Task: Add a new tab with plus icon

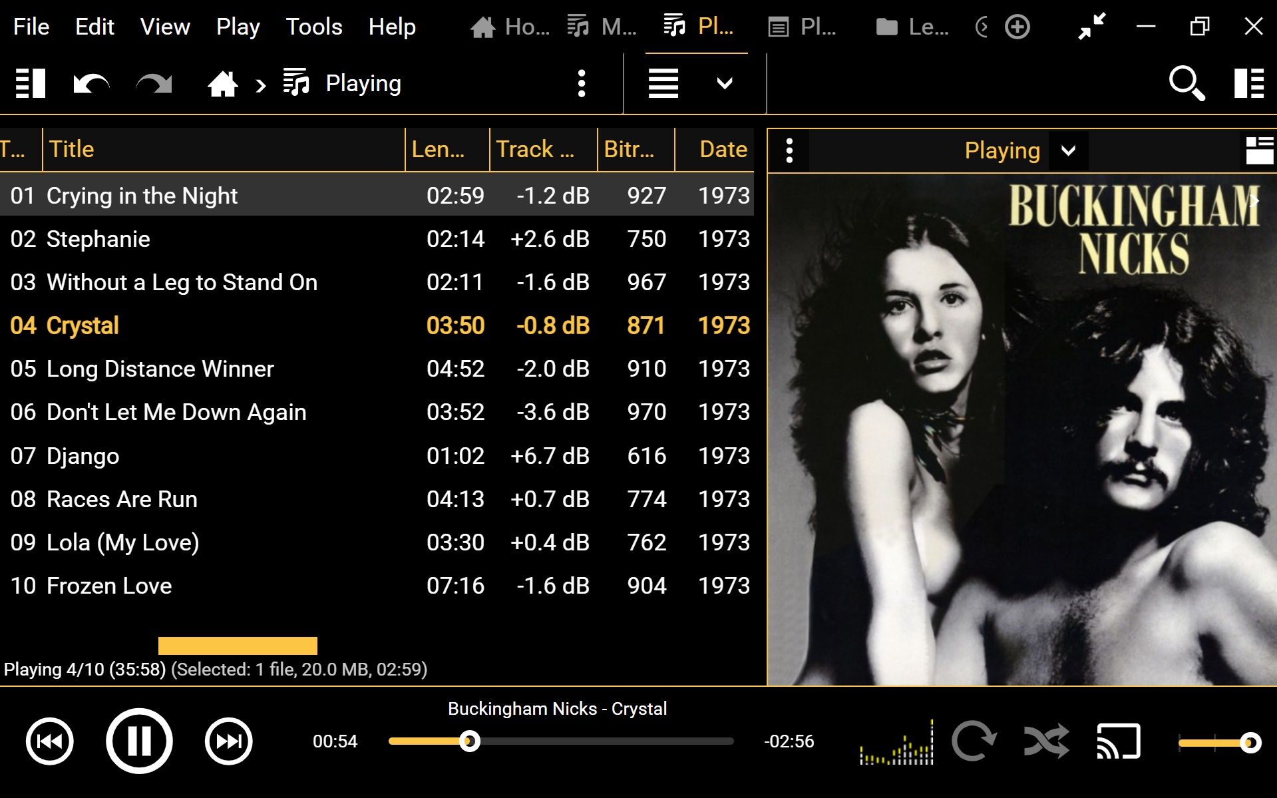Action: pos(1017,27)
